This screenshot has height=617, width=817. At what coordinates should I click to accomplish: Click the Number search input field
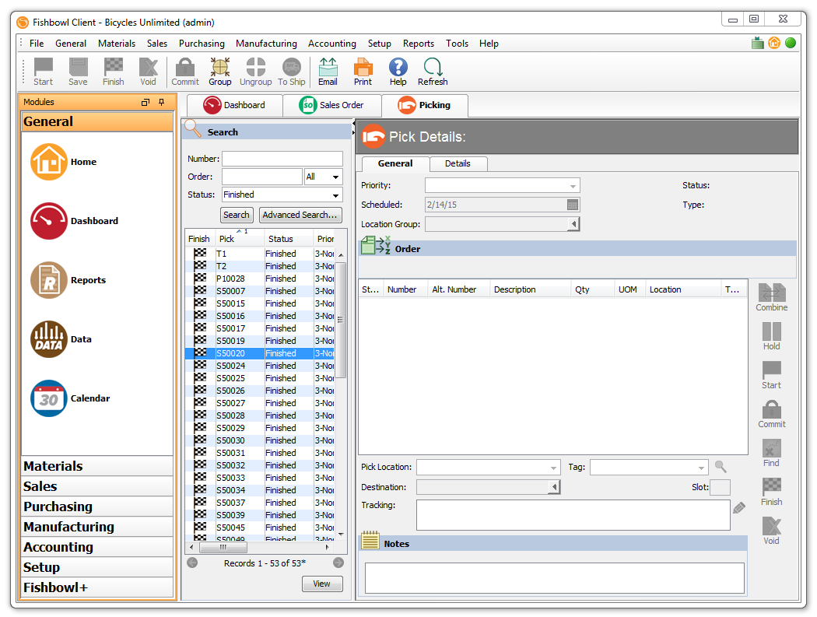click(282, 159)
